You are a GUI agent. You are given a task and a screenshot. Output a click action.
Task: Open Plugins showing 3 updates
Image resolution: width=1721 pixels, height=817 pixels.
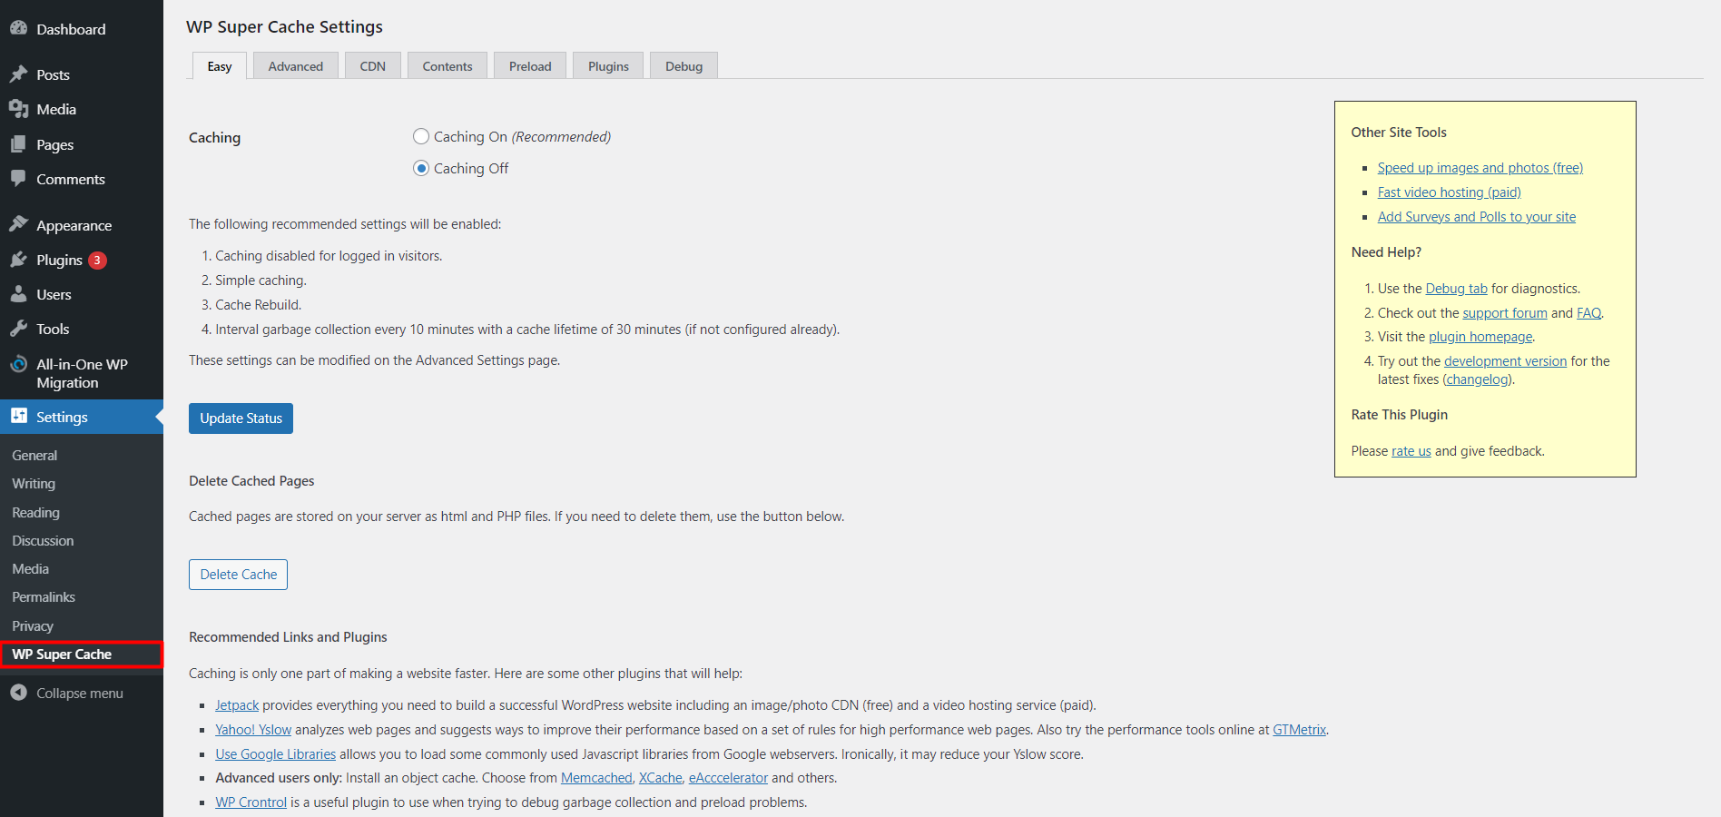pos(60,260)
